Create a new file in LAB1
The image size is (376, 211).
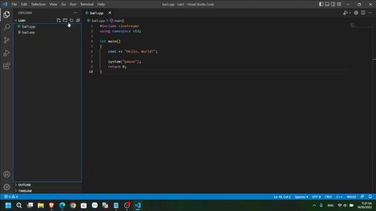point(59,21)
